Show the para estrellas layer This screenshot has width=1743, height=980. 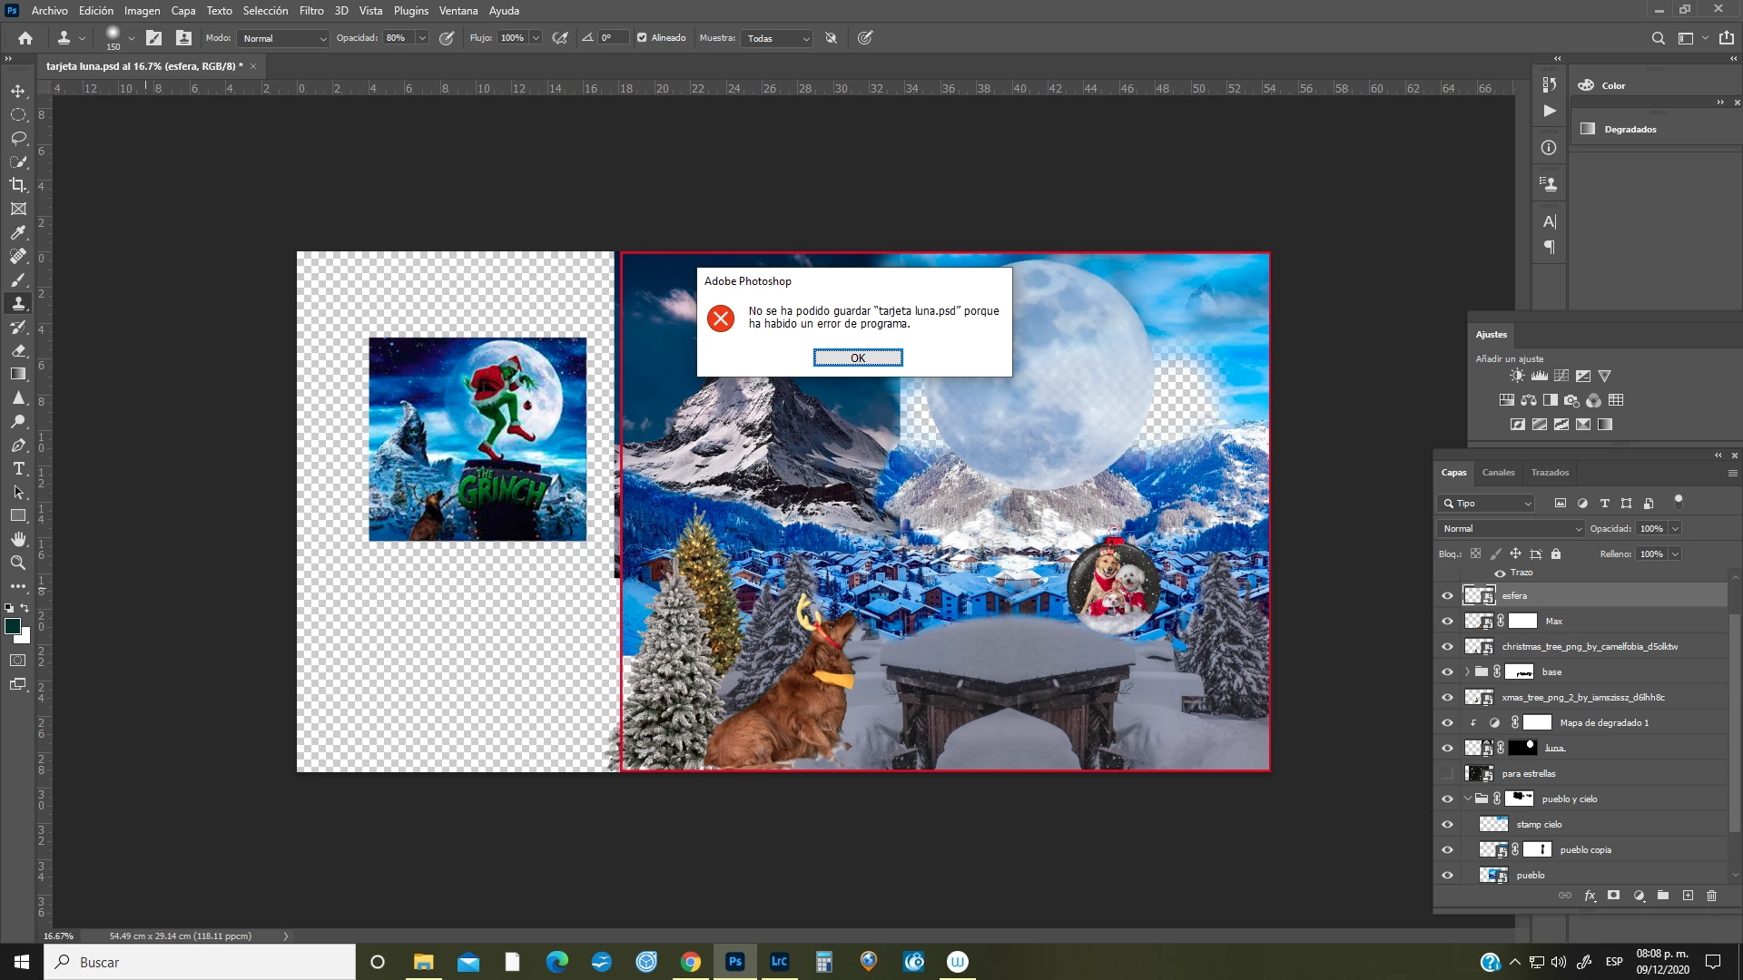tap(1447, 774)
